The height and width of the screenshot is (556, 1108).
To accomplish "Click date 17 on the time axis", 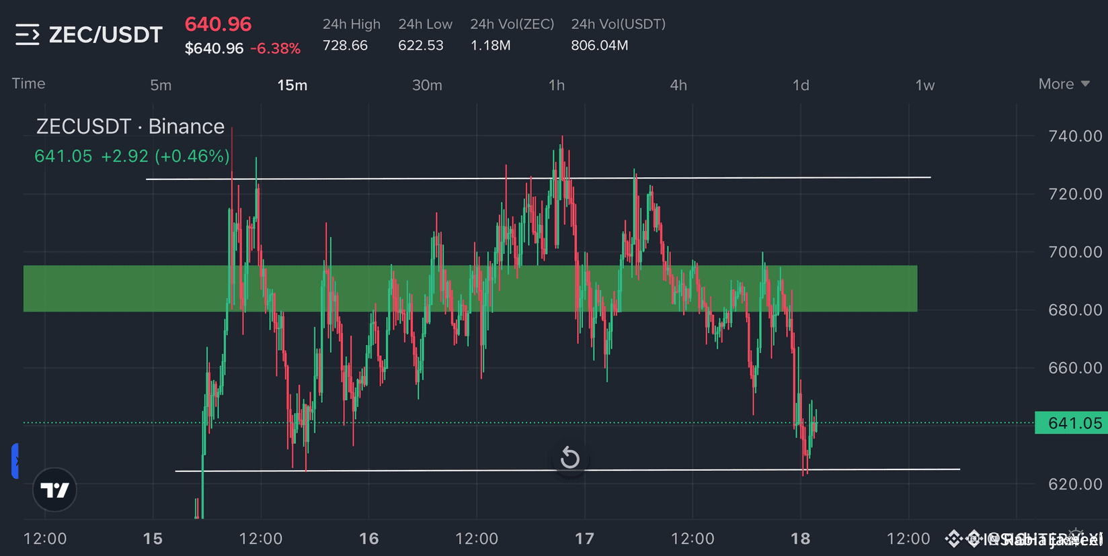I will tap(585, 539).
